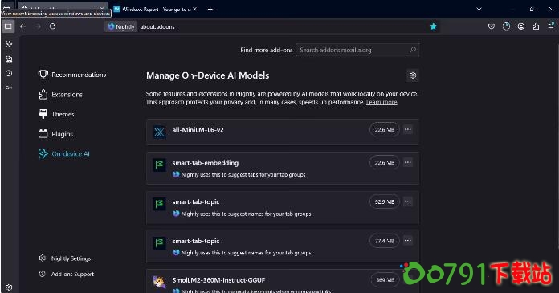
Task: Reload the current page
Action: (52, 26)
